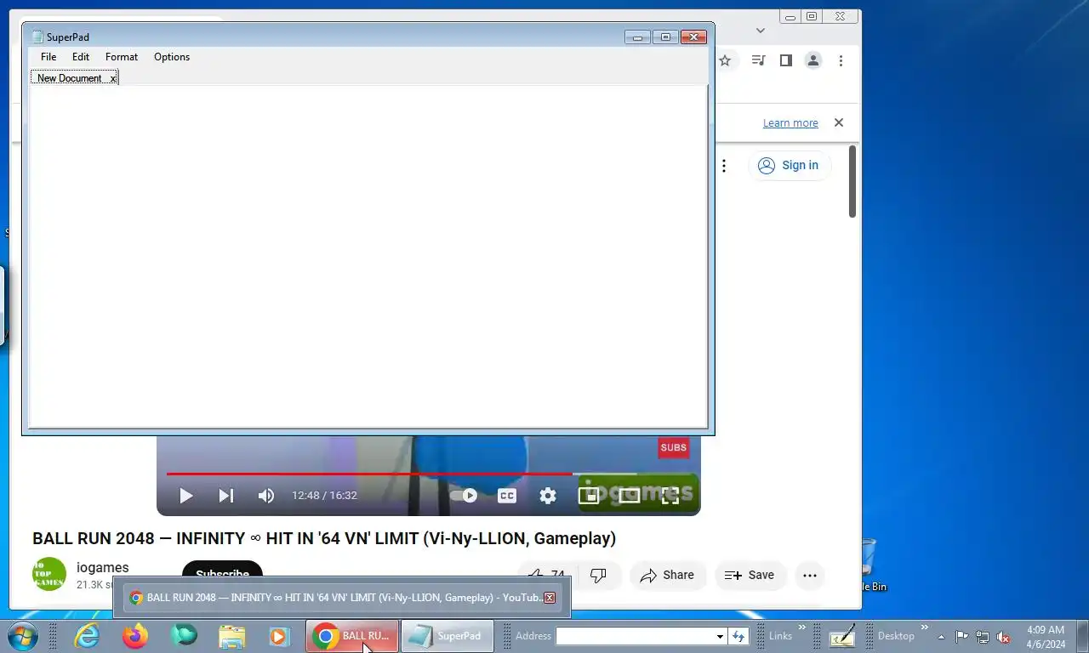Launch Firefox from taskbar
This screenshot has width=1089, height=653.
pos(135,636)
